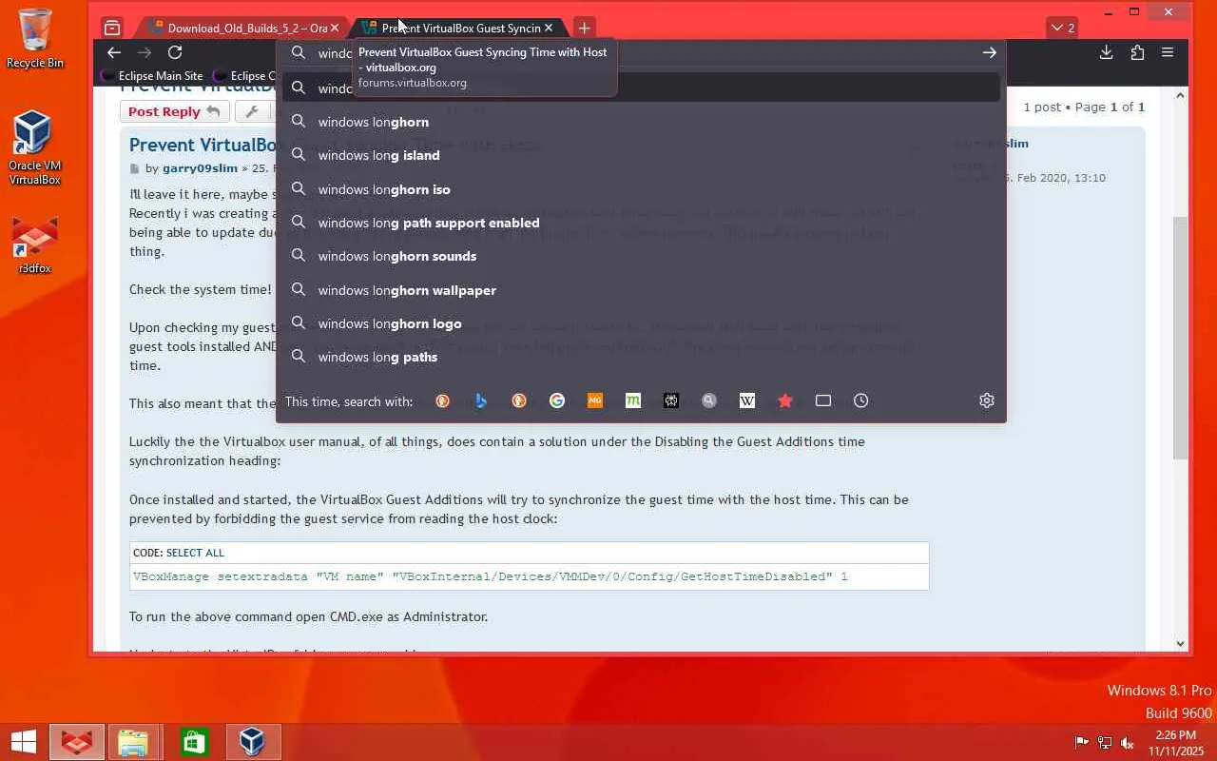
Task: Close the Download_Old_Builds_5_2 tab
Action: click(335, 28)
